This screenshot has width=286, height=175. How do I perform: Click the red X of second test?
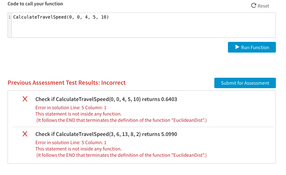(25, 134)
